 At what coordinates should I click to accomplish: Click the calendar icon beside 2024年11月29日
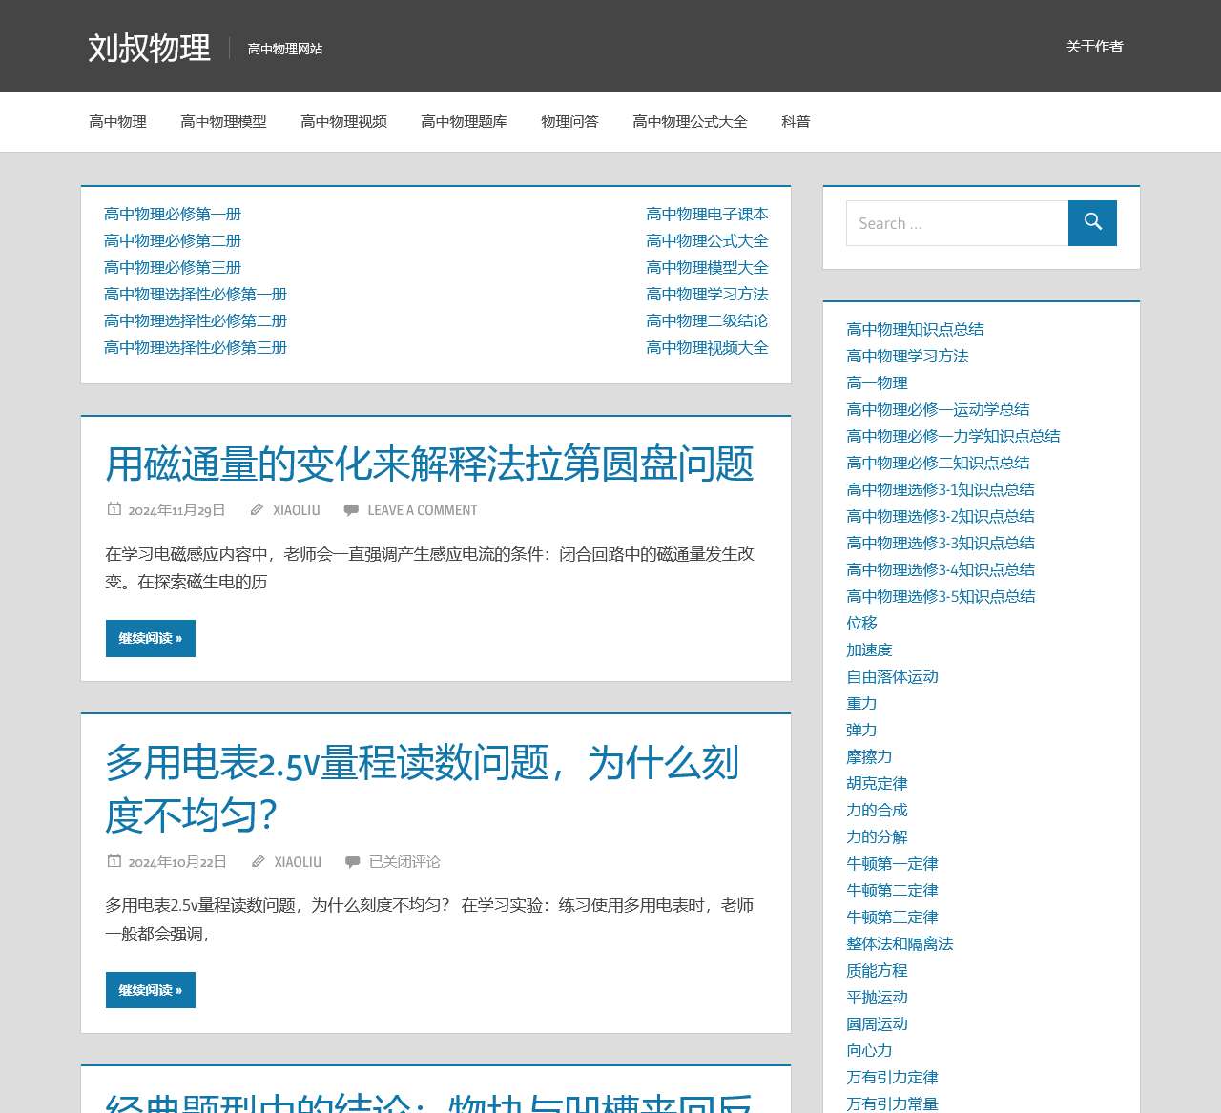pyautogui.click(x=113, y=509)
